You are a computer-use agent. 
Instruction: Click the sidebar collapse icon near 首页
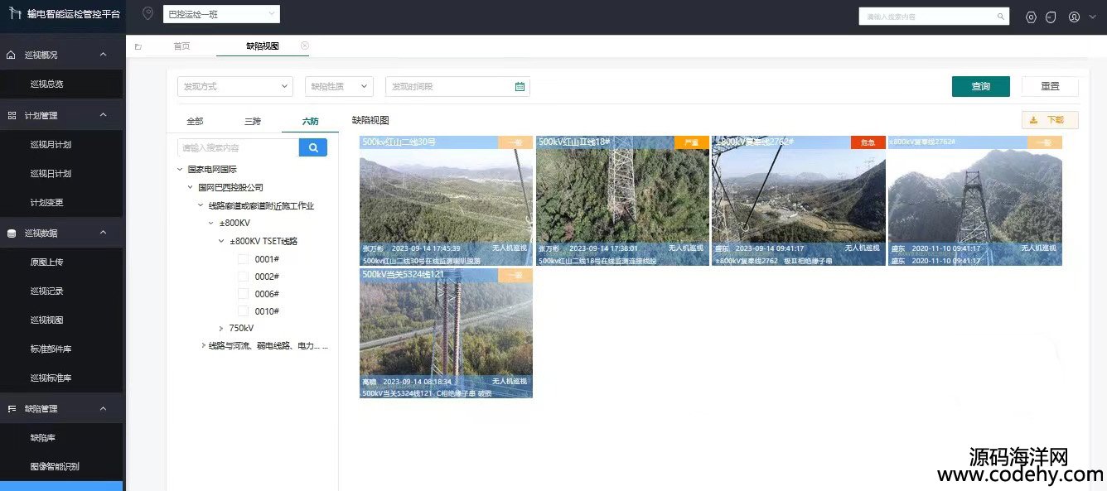pyautogui.click(x=138, y=46)
